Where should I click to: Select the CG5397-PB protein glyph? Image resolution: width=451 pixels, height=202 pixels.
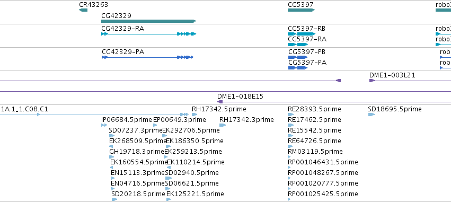298,57
